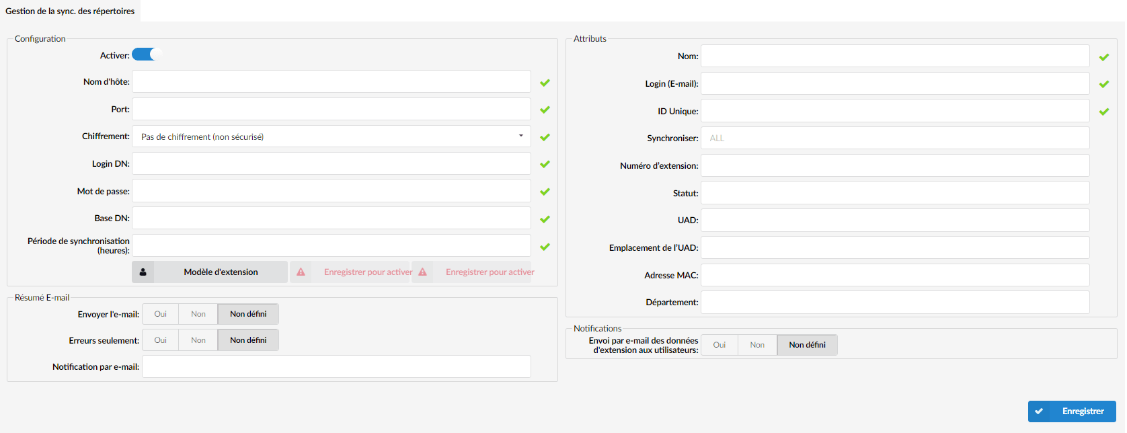This screenshot has height=433, width=1127.
Task: Focus the Port input field
Action: coord(332,109)
